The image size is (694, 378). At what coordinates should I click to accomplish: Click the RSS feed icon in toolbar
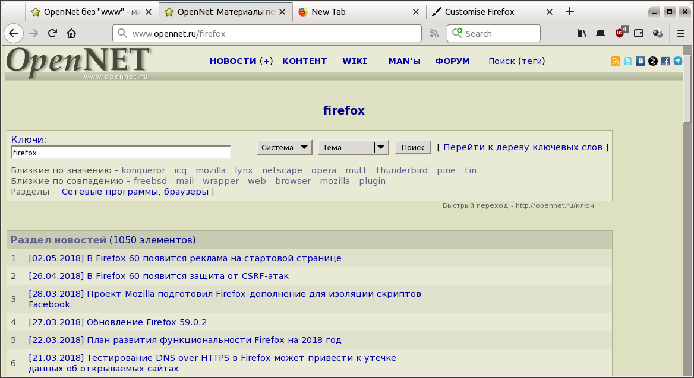pyautogui.click(x=434, y=34)
